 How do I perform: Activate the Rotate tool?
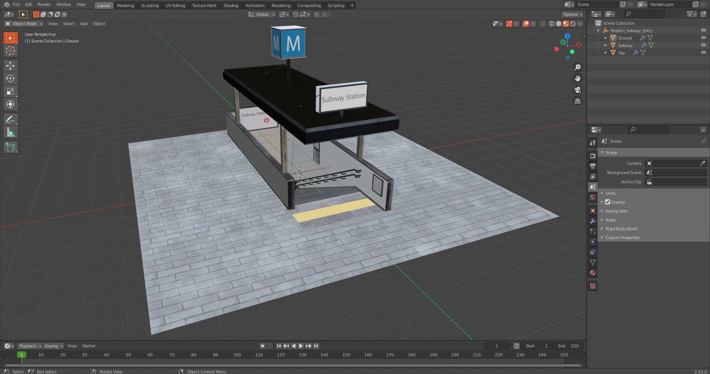(x=10, y=78)
